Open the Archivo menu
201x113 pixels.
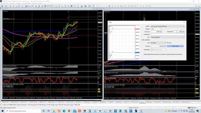(x=3, y=3)
